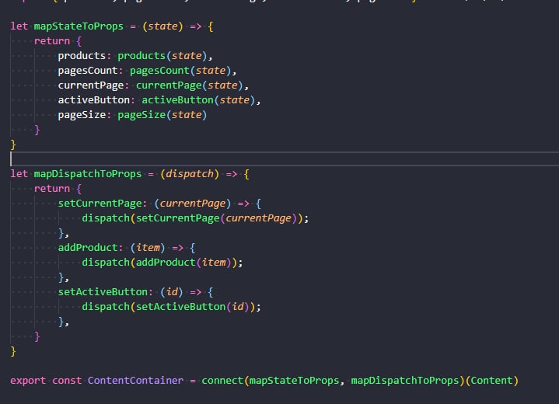Click 'activeButton:' property key

96,100
